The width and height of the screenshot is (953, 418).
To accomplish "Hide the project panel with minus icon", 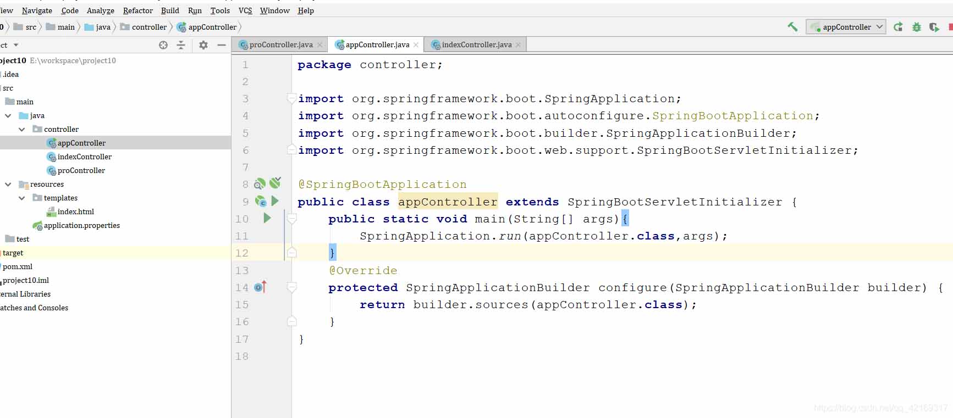I will 222,45.
